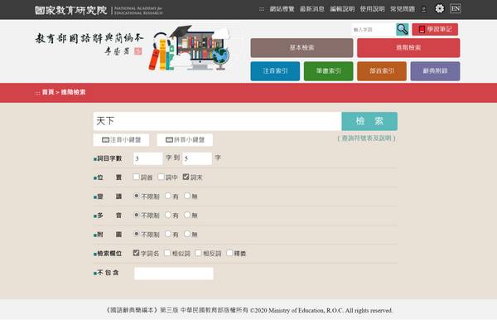
Task: Open 筆畫索引 green button
Action: pyautogui.click(x=328, y=71)
